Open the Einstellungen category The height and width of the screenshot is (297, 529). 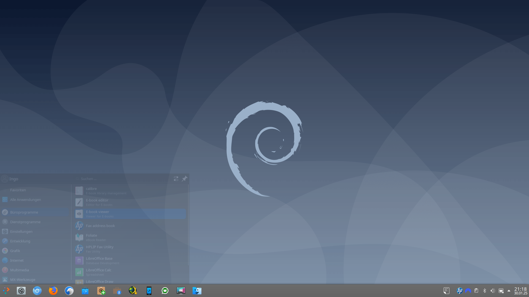tap(21, 232)
